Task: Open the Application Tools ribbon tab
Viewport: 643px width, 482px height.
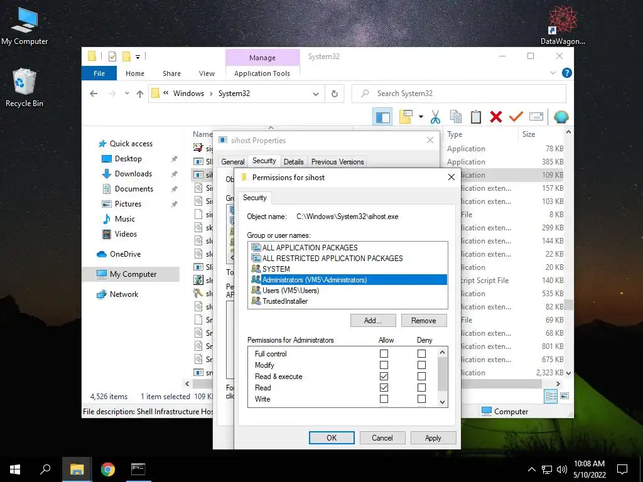Action: 262,73
